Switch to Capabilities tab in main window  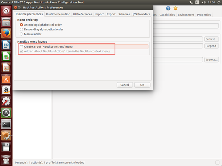tap(167, 15)
